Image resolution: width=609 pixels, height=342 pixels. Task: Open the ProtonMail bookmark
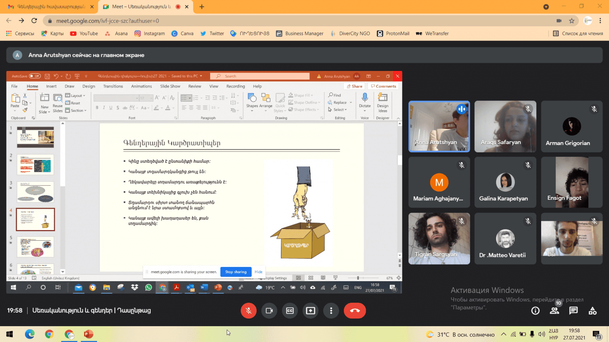(x=393, y=34)
